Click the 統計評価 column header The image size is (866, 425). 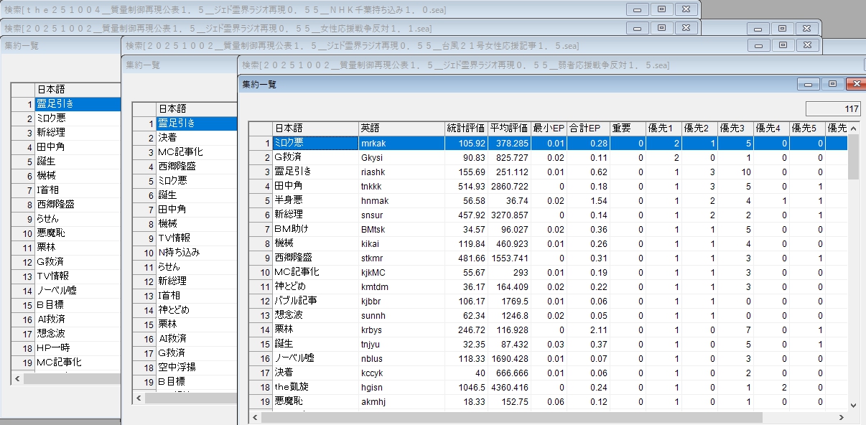465,129
